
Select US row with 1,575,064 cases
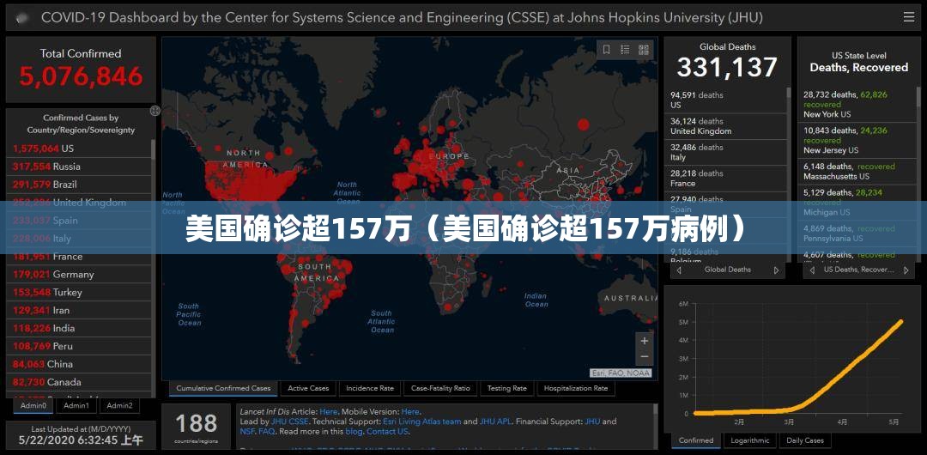pyautogui.click(x=79, y=149)
